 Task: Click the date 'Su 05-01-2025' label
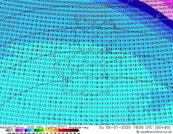(x=115, y=127)
